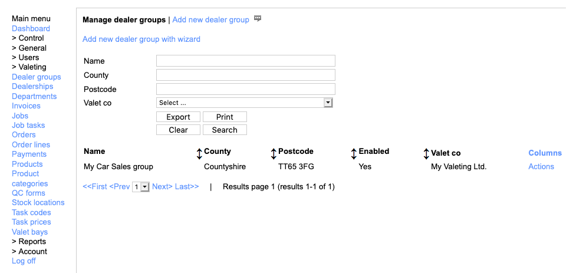Click Add new dealer group link
The width and height of the screenshot is (573, 273).
point(210,20)
